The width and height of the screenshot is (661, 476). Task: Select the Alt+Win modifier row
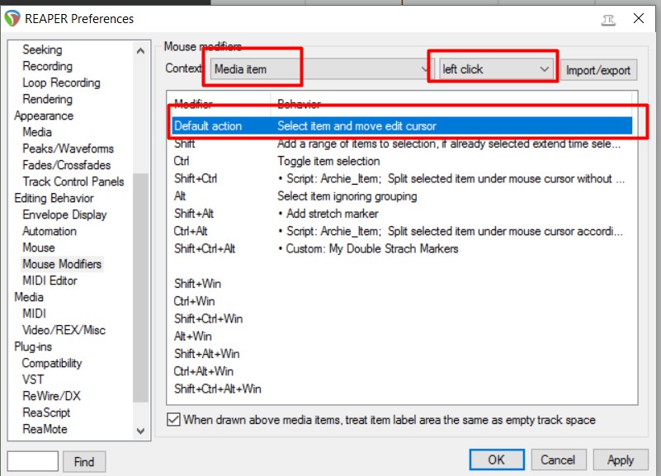tap(402, 336)
